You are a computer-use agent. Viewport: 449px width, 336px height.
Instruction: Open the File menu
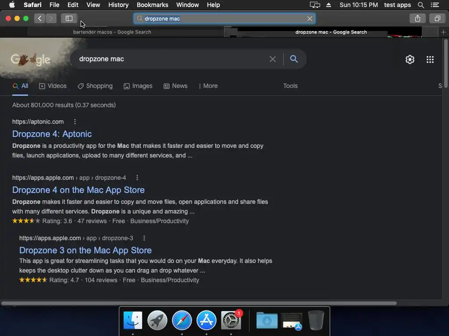pyautogui.click(x=54, y=5)
